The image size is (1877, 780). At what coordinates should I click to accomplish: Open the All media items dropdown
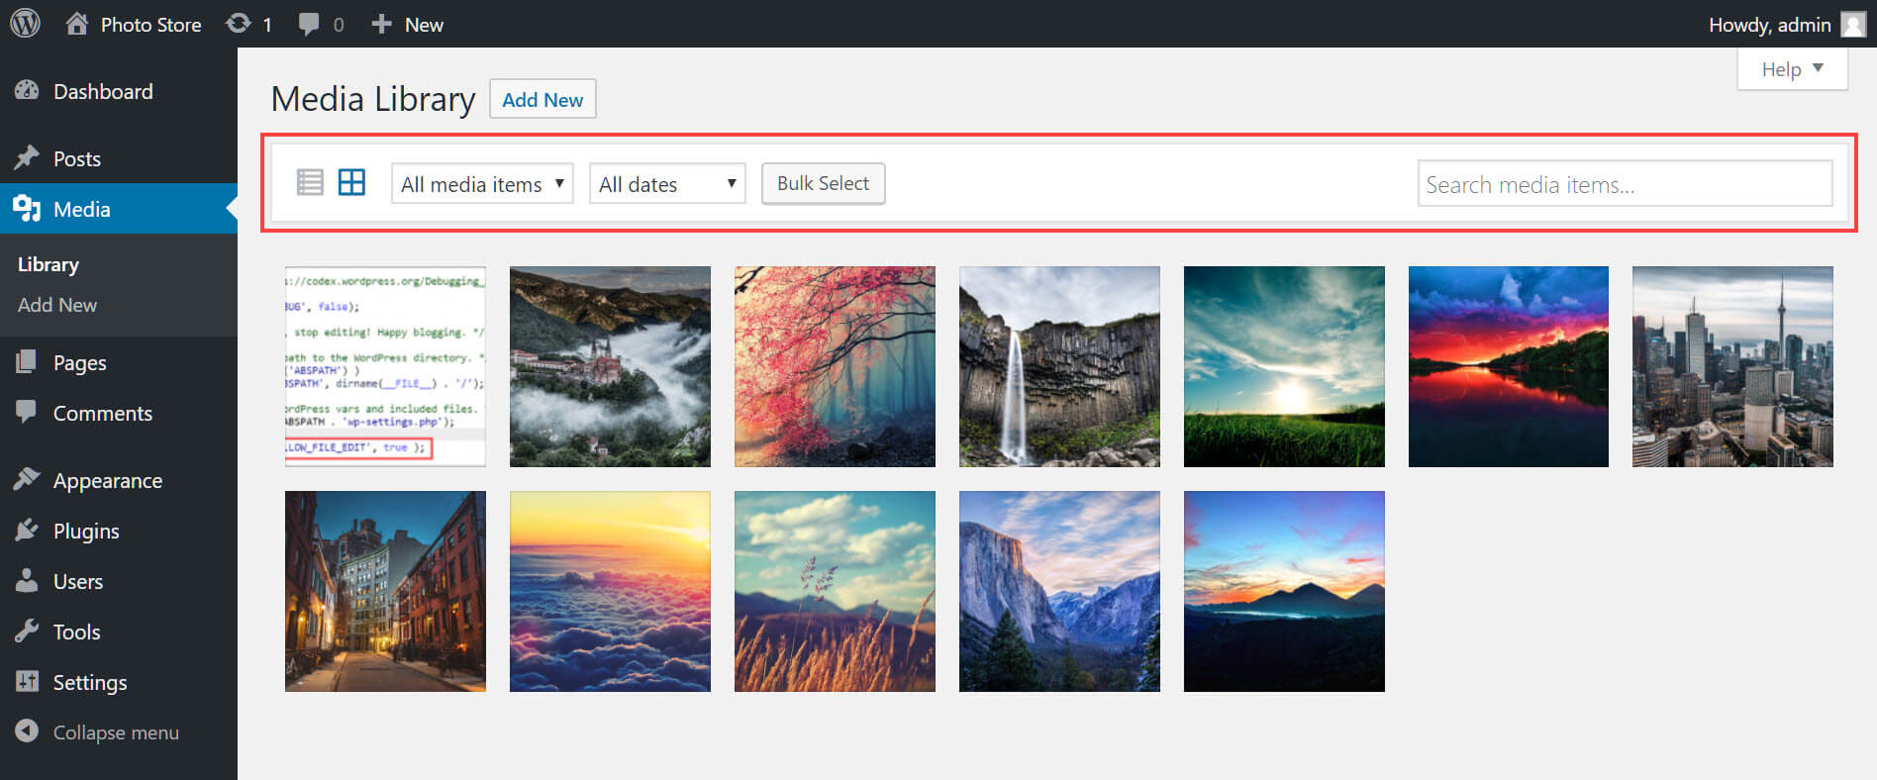[482, 183]
